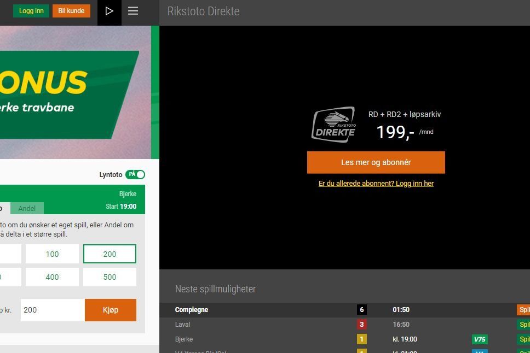
Task: Click the 'Start 19:00' label
Action: point(121,206)
